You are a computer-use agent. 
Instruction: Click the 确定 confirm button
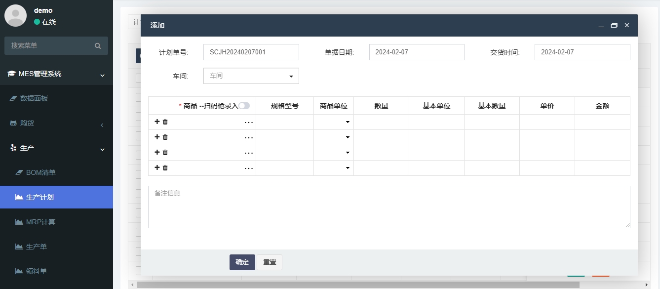coord(242,262)
